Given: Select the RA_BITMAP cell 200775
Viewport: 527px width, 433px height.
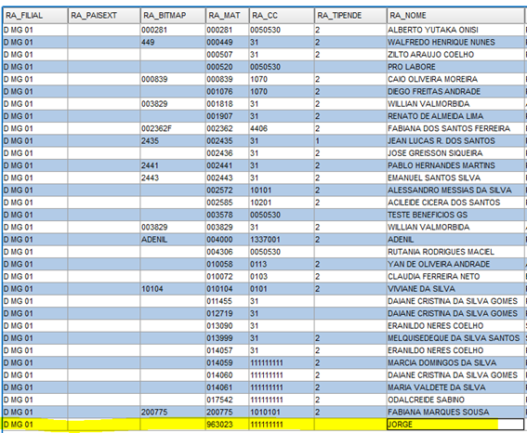Looking at the screenshot, I should tap(173, 412).
